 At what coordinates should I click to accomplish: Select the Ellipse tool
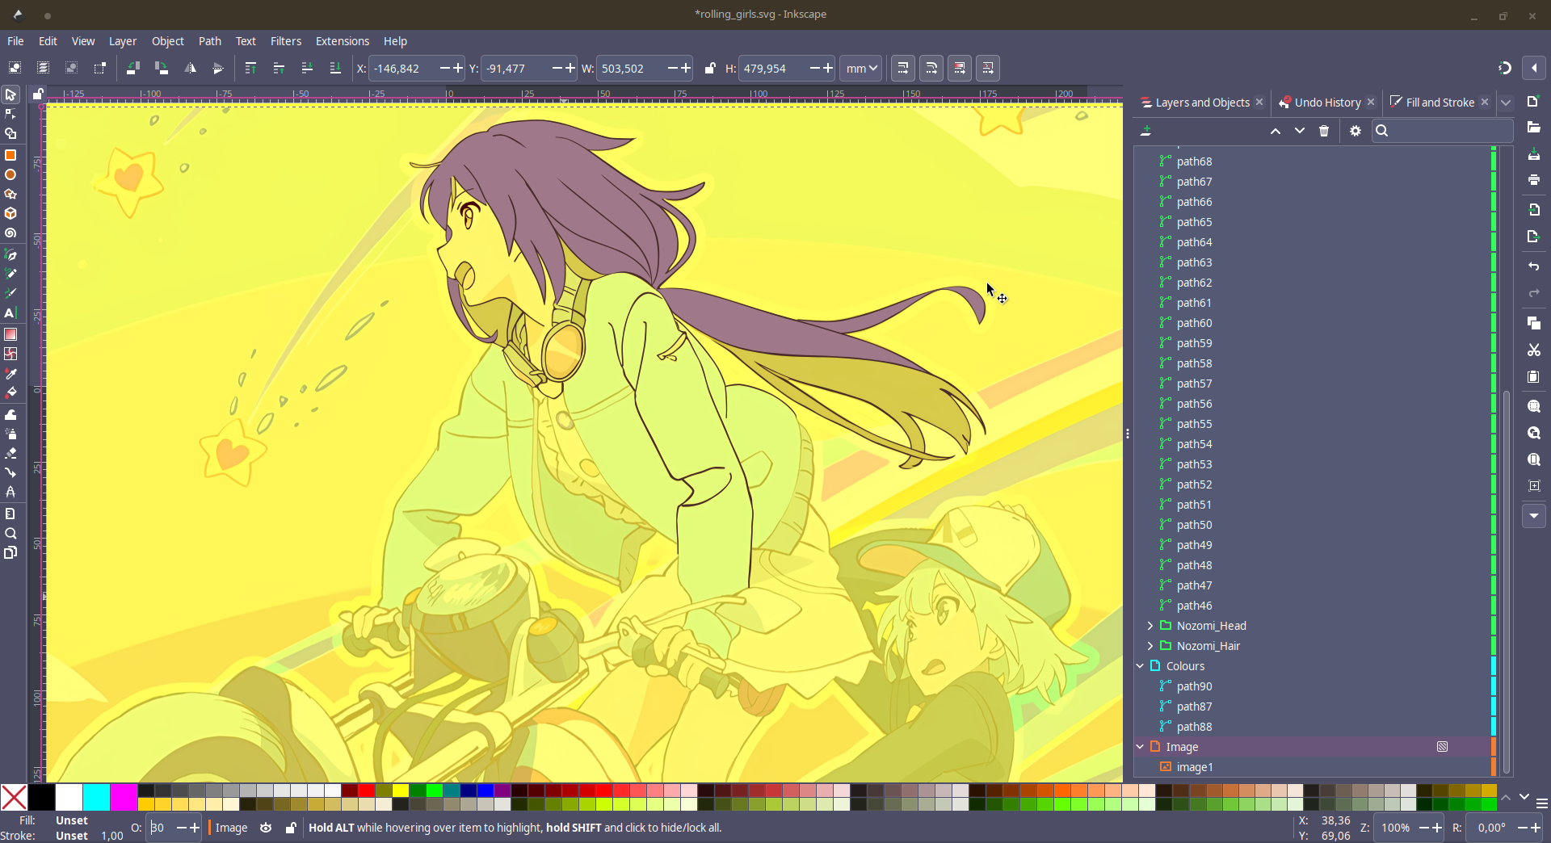coord(11,174)
